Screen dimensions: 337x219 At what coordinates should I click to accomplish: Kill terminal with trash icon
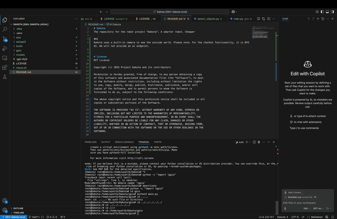tap(259, 142)
